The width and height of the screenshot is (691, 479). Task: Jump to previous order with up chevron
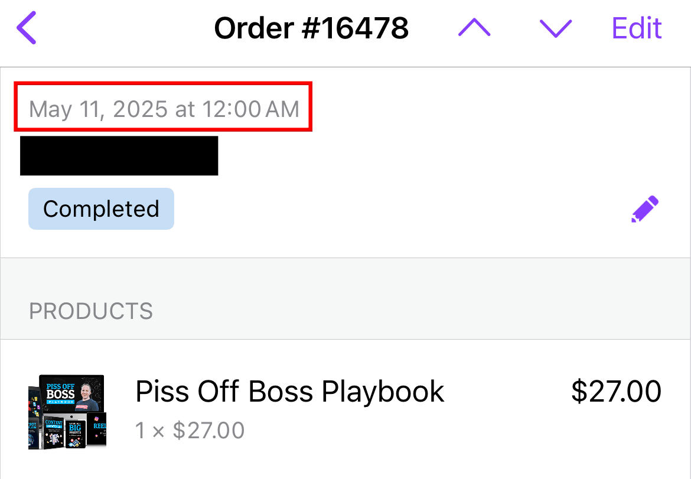pyautogui.click(x=474, y=28)
